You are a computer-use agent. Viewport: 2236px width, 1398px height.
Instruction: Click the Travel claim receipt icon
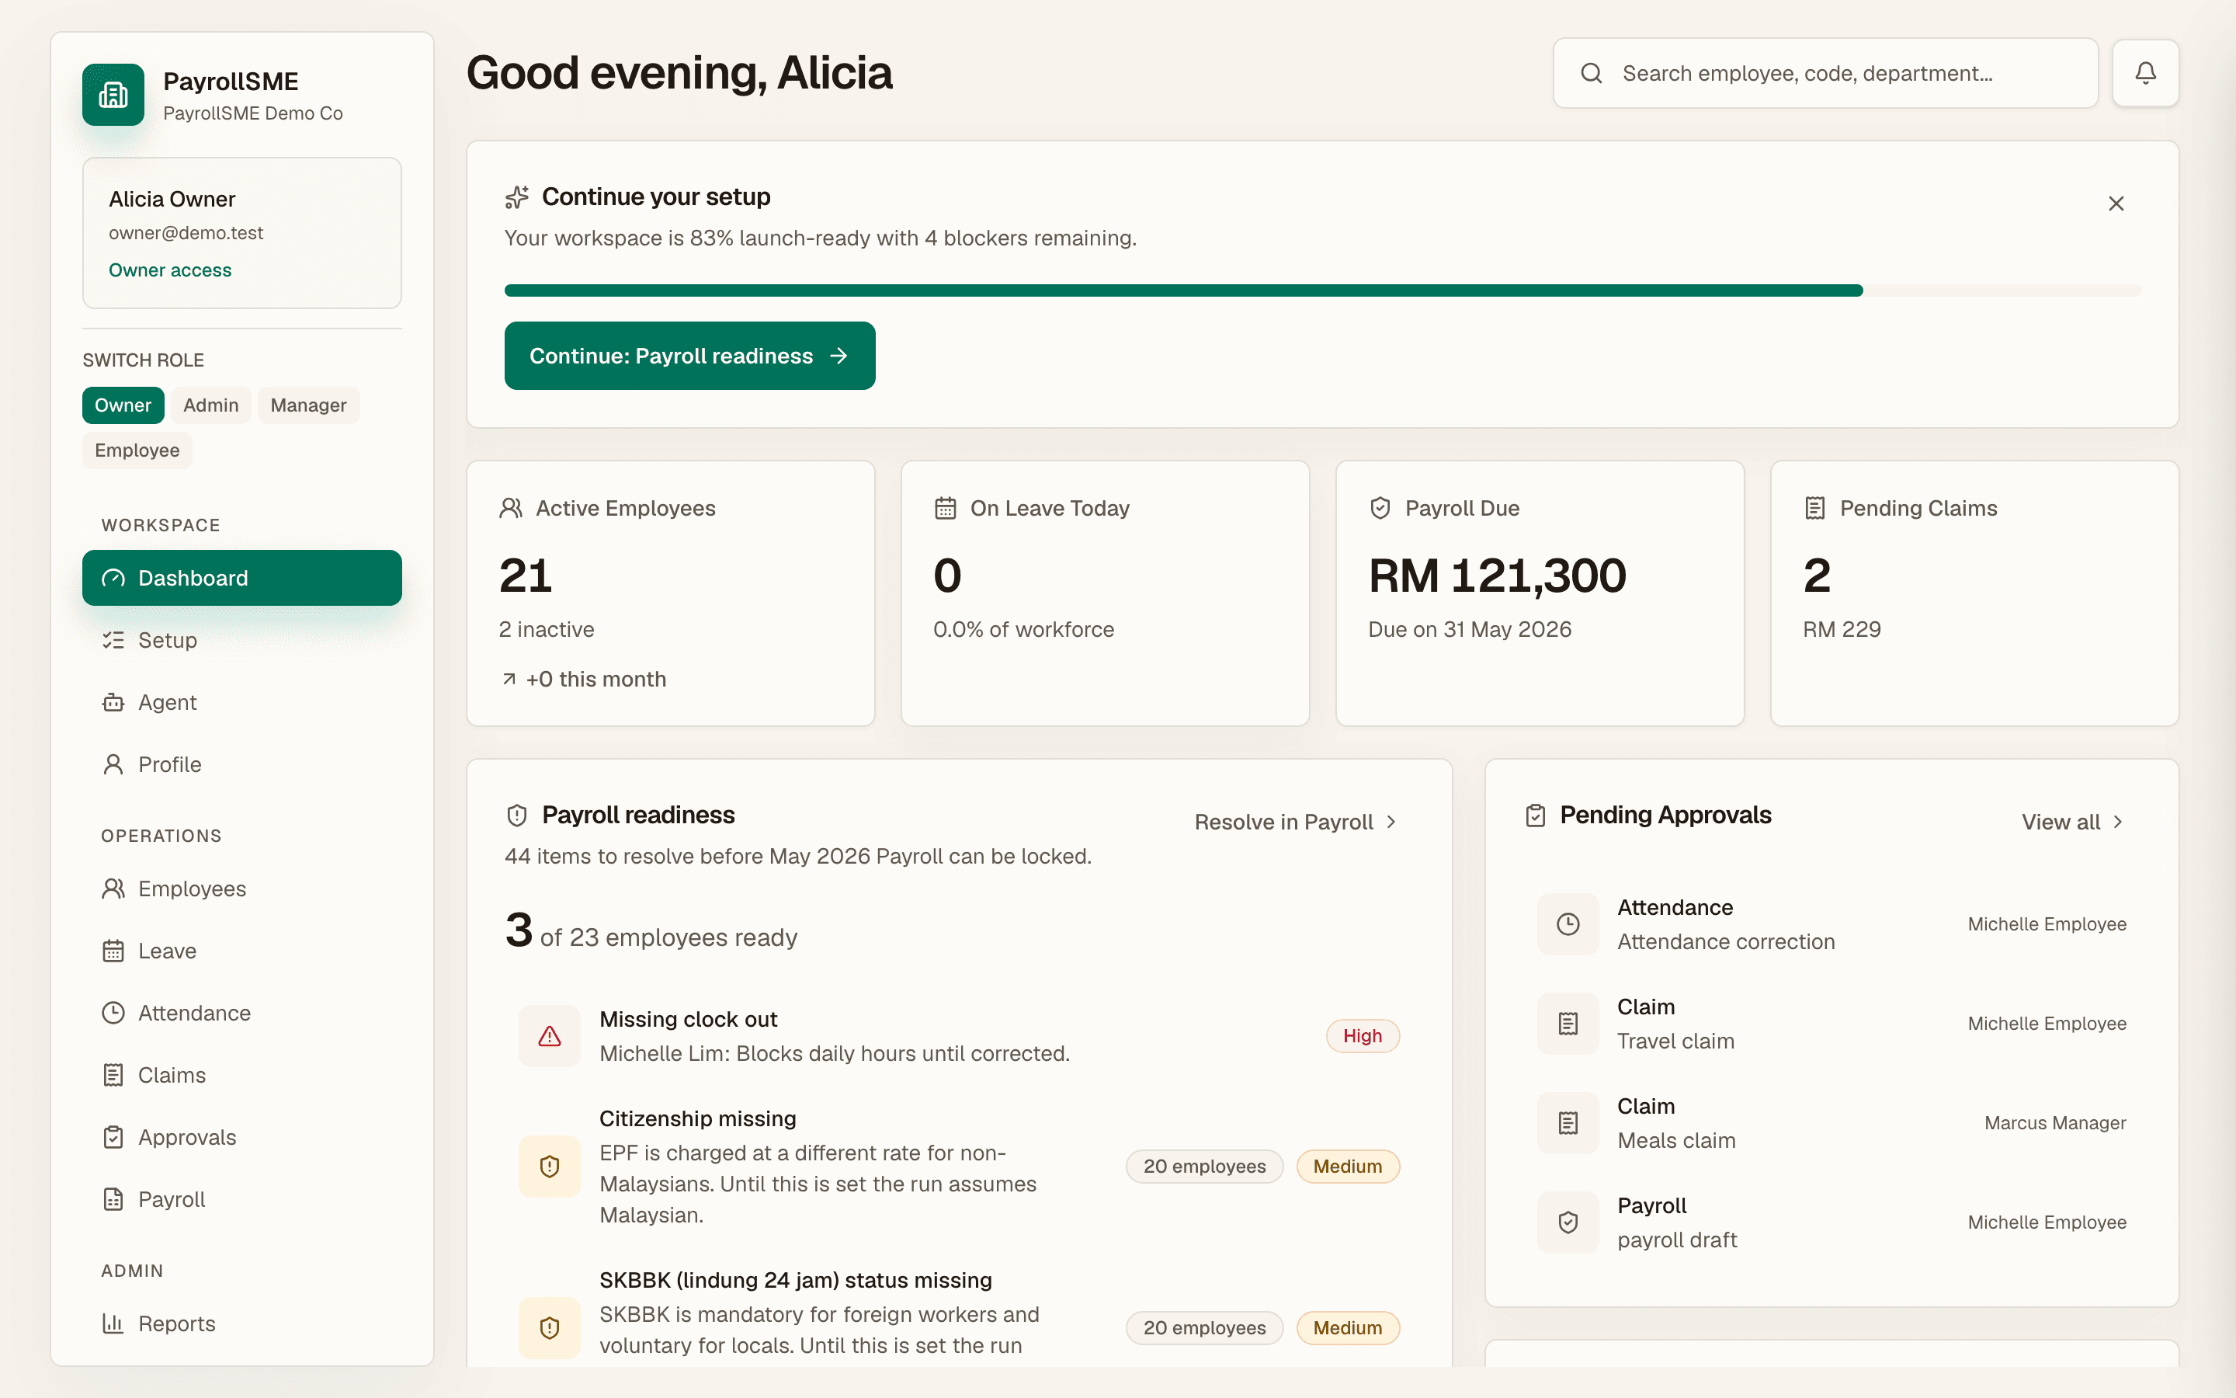coord(1568,1024)
